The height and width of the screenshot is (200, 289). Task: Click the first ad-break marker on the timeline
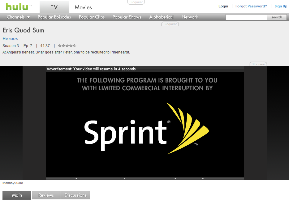coord(76,179)
